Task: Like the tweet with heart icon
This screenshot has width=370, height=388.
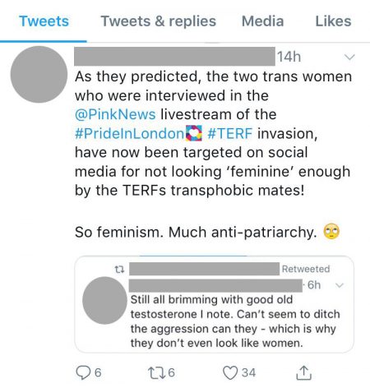Action: pyautogui.click(x=229, y=373)
